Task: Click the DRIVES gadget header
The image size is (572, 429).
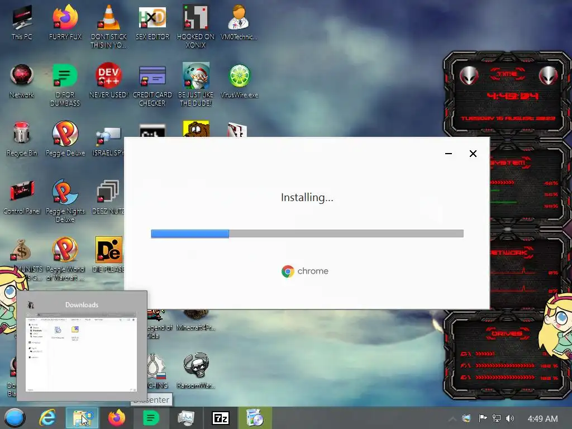Action: point(507,333)
